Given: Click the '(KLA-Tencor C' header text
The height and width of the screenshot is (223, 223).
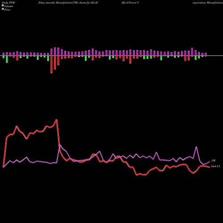Looking at the screenshot, I should [130, 3].
